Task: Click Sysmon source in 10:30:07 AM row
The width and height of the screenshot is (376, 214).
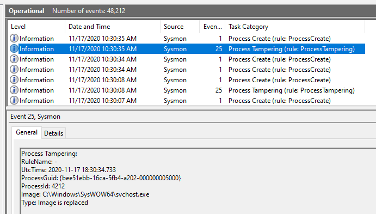Action: coord(175,101)
